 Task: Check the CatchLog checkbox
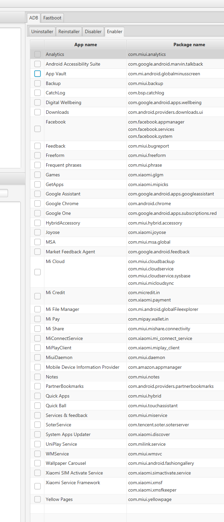pos(38,93)
